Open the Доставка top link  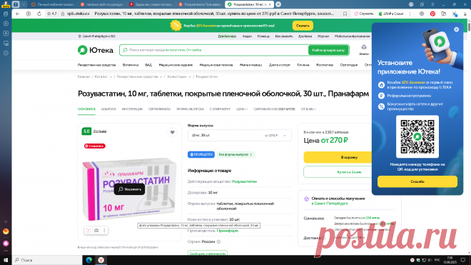click(x=305, y=36)
